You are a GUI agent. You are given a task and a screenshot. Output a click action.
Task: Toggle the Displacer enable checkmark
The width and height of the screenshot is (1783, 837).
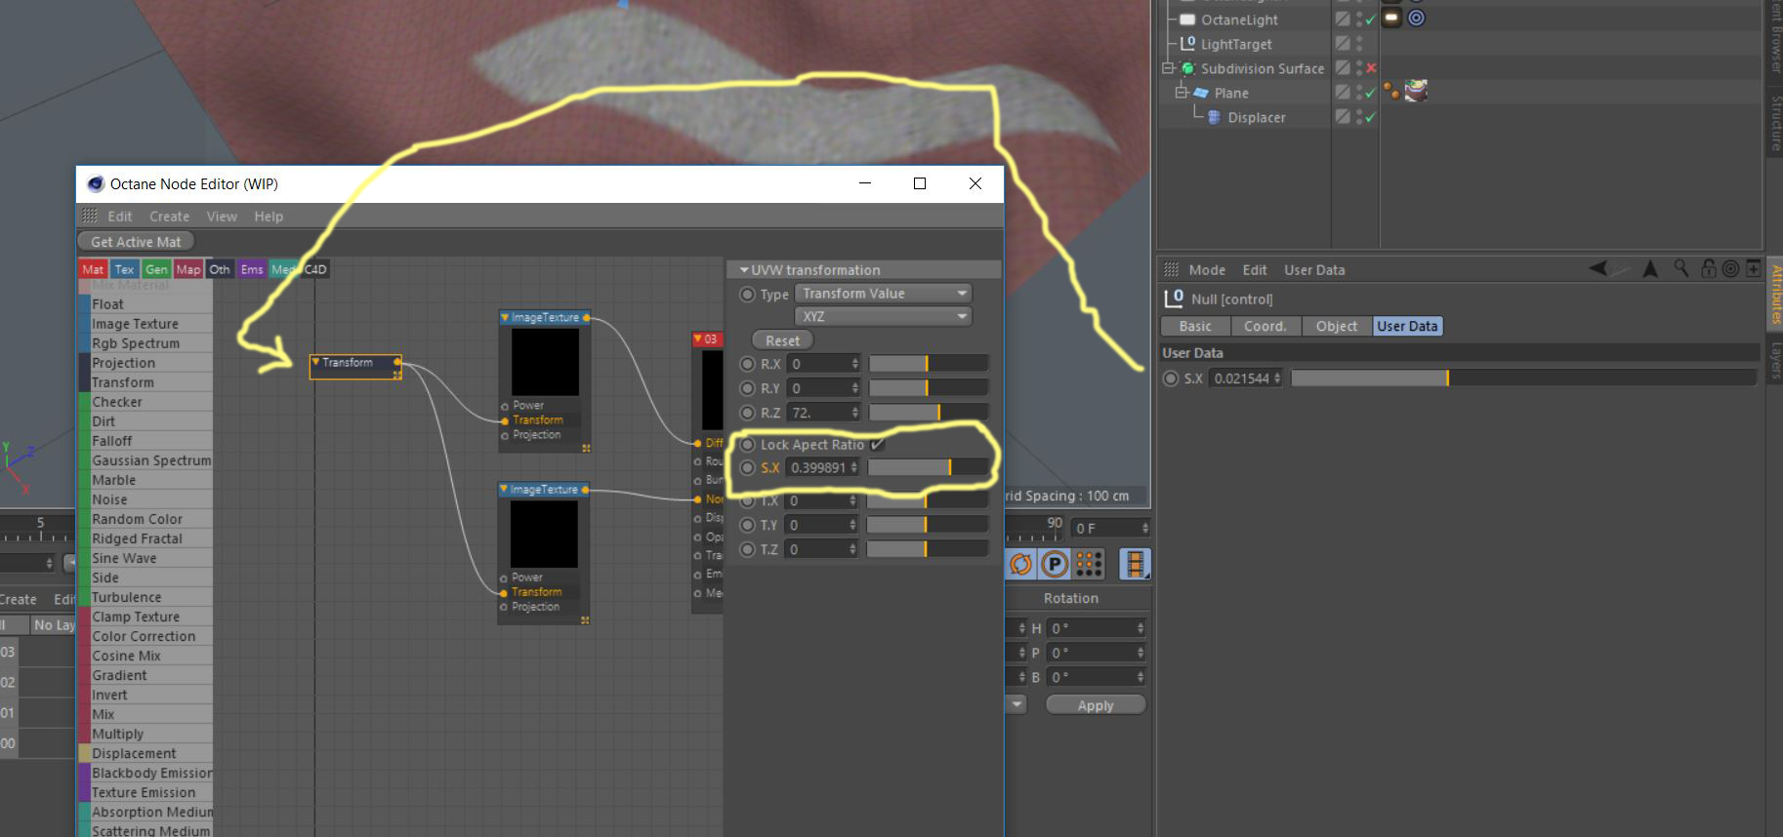click(x=1370, y=117)
